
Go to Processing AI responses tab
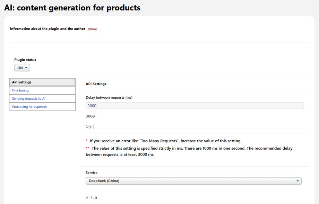click(42, 107)
